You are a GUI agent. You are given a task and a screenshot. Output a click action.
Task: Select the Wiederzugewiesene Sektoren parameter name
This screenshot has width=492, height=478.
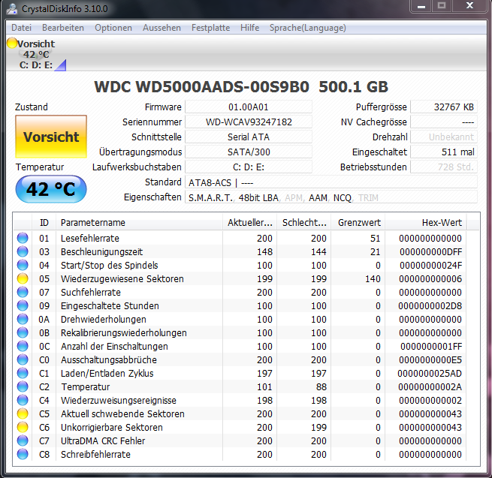[122, 278]
